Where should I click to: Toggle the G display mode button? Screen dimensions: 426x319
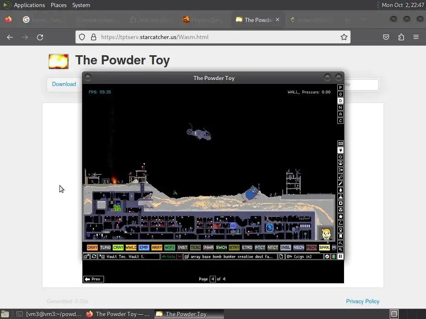[x=340, y=94]
